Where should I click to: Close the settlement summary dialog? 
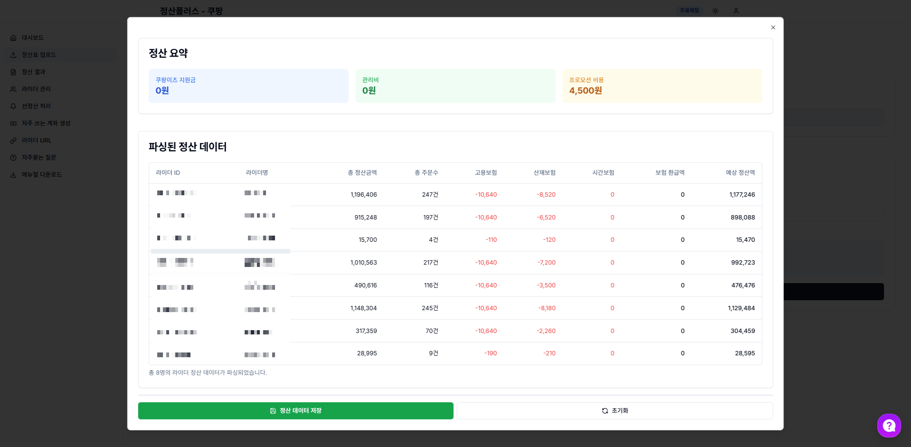coord(773,28)
